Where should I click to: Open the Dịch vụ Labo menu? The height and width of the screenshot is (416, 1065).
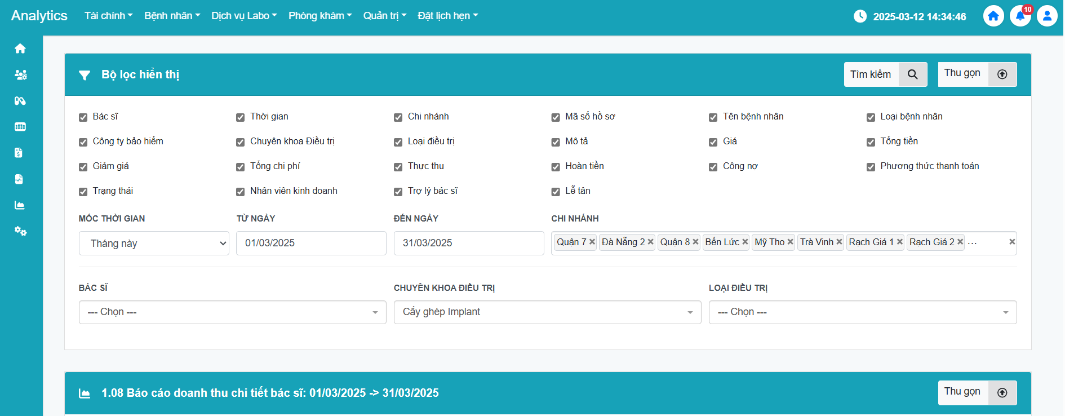244,16
